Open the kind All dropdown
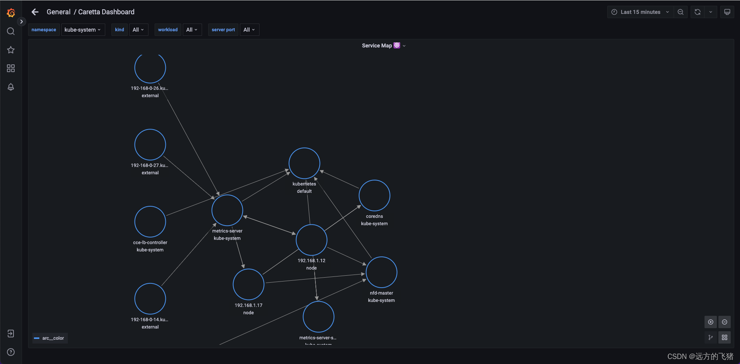 [138, 30]
